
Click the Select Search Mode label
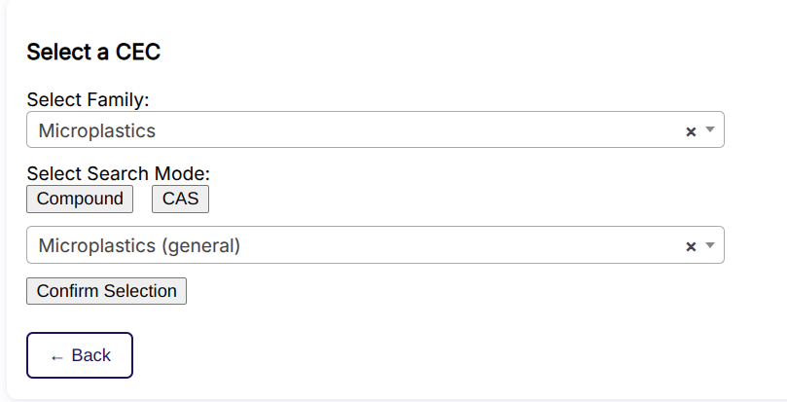(118, 174)
